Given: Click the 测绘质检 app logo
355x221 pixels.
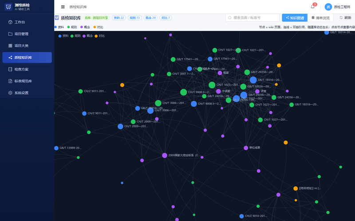Looking at the screenshot, I should pos(8,7).
